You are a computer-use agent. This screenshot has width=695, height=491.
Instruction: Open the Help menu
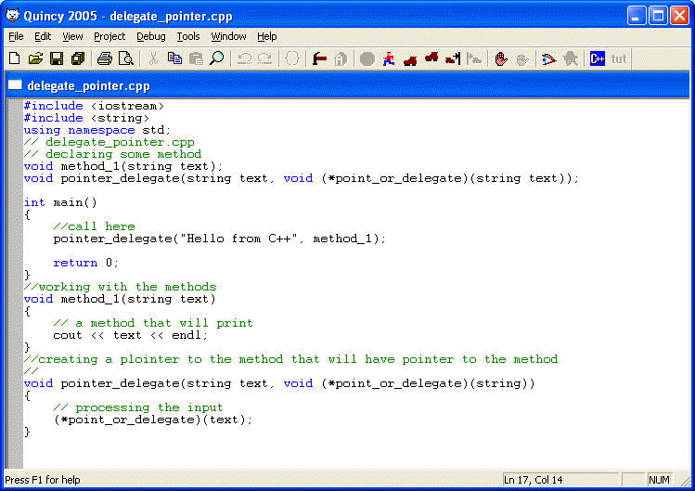point(267,36)
